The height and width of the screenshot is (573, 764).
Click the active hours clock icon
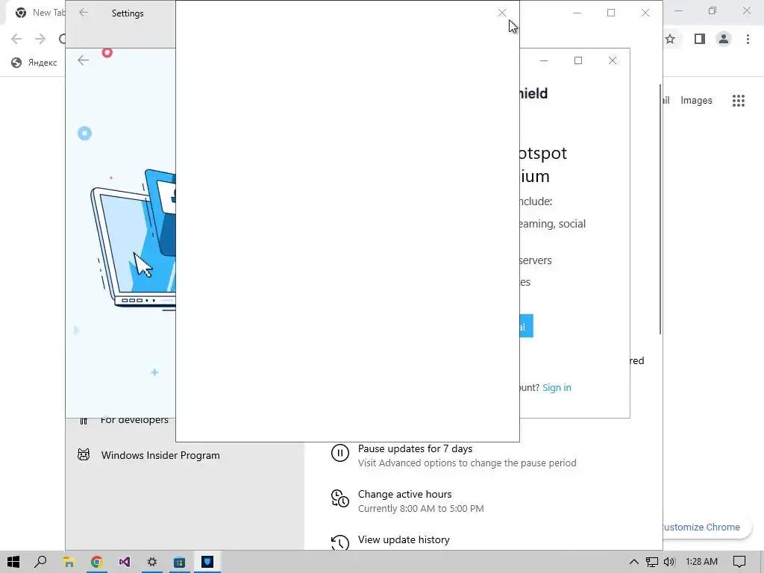[340, 498]
